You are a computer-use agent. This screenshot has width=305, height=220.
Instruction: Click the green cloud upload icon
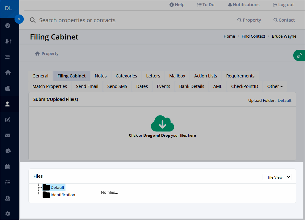click(162, 123)
